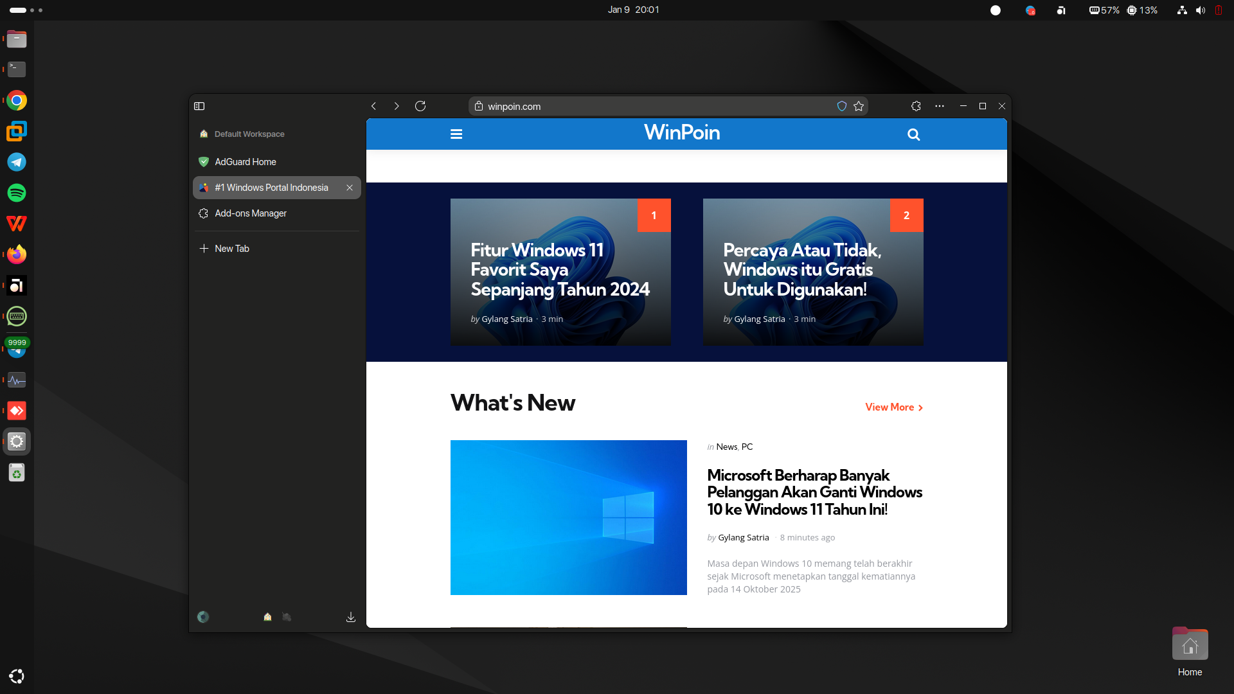1234x694 pixels.
Task: Reload the winpoin.com page
Action: 420,106
